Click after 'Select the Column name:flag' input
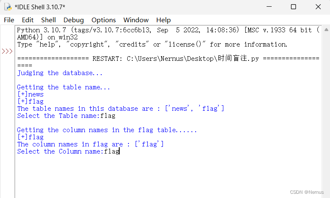Viewport: 330px width, 198px height. [x=120, y=151]
